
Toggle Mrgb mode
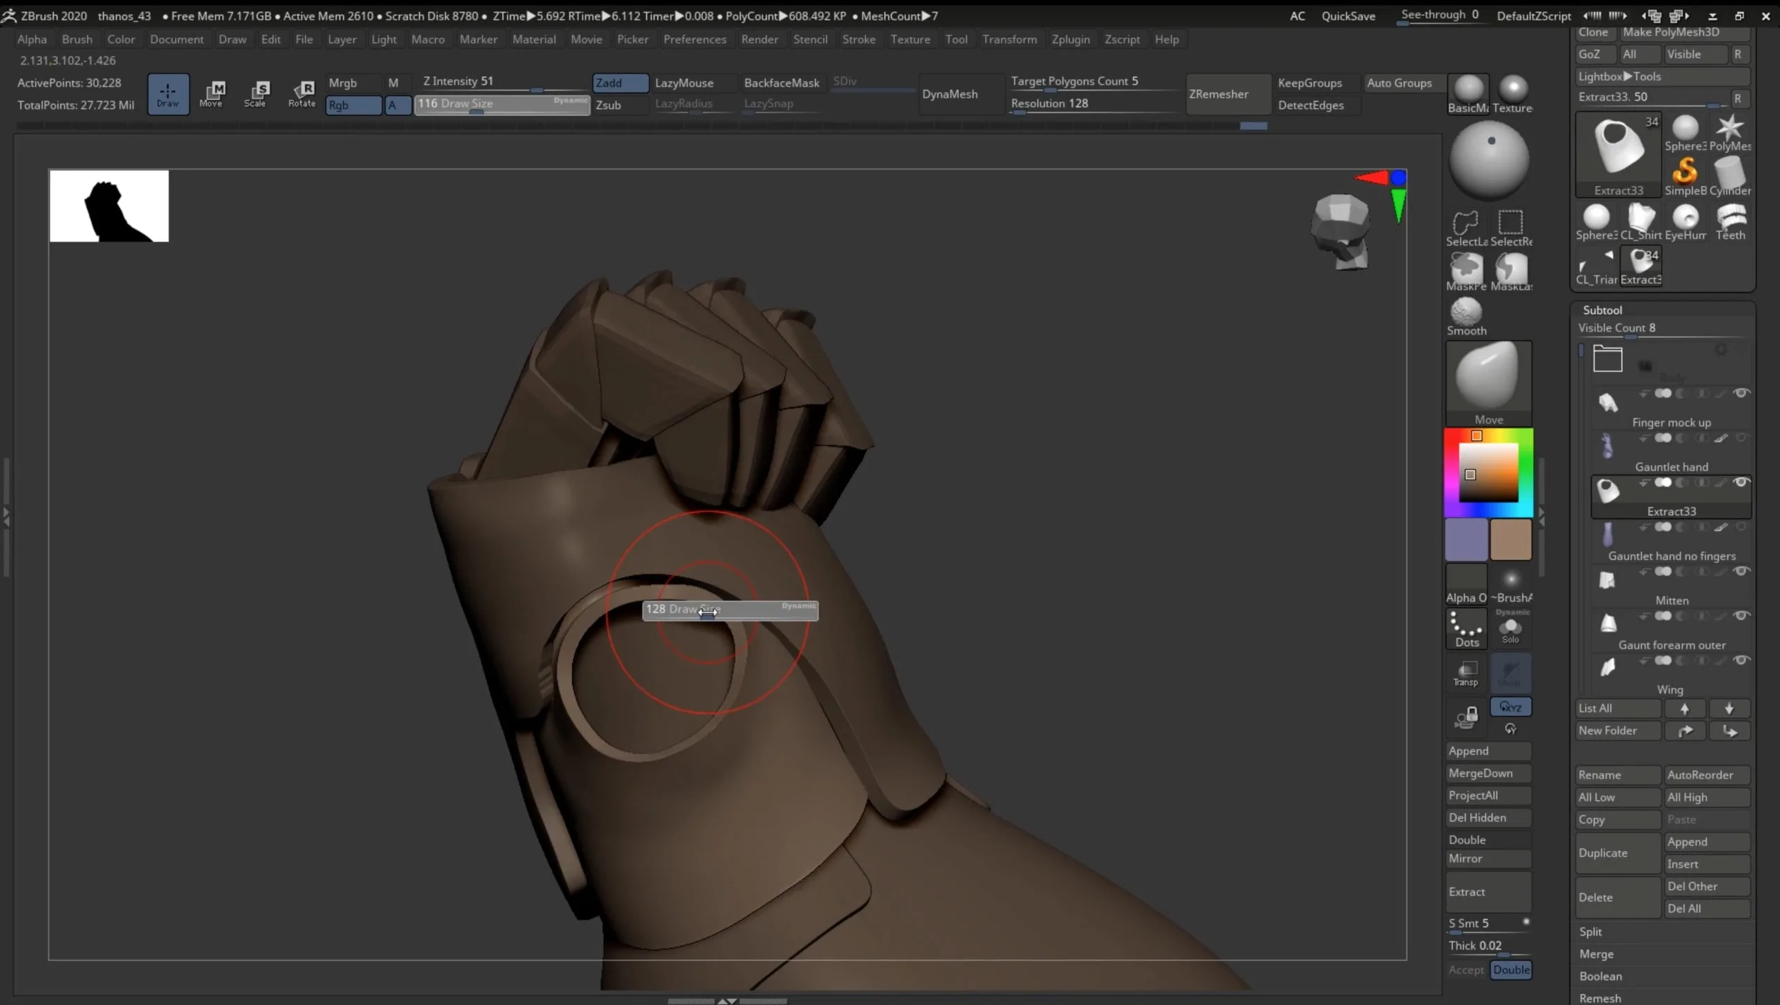(353, 83)
